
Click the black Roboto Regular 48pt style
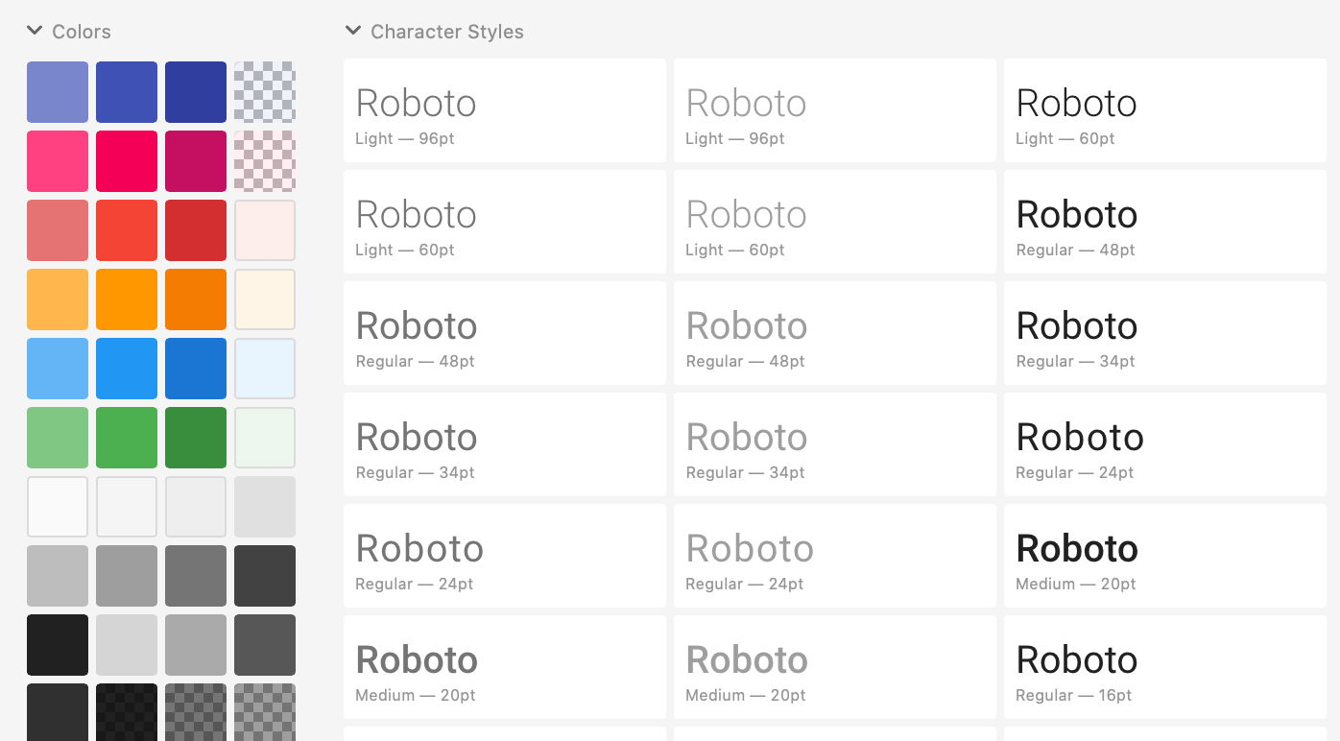tap(1164, 222)
